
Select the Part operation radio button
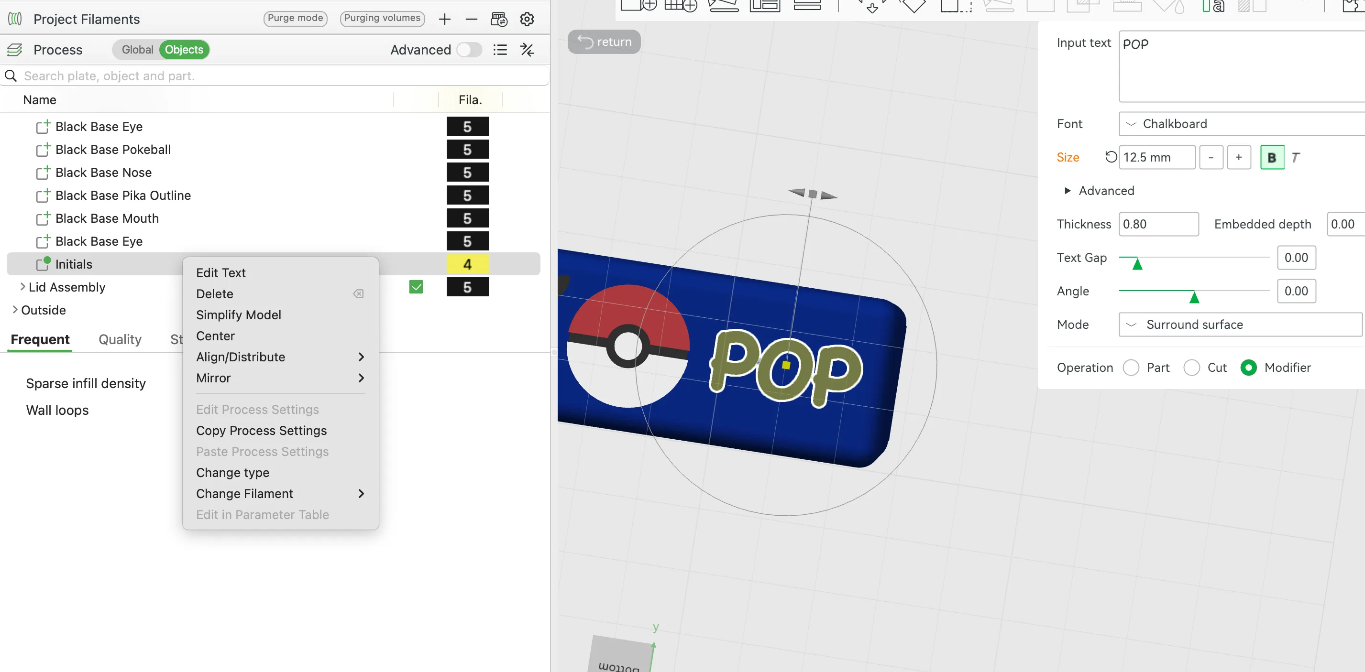click(1131, 368)
